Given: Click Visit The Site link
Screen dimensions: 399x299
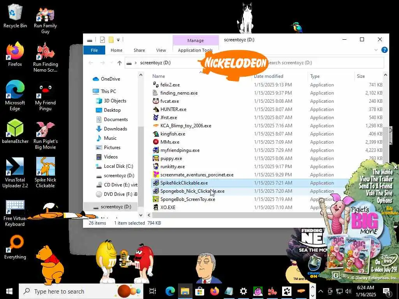Looking at the screenshot, I should click(x=379, y=193).
